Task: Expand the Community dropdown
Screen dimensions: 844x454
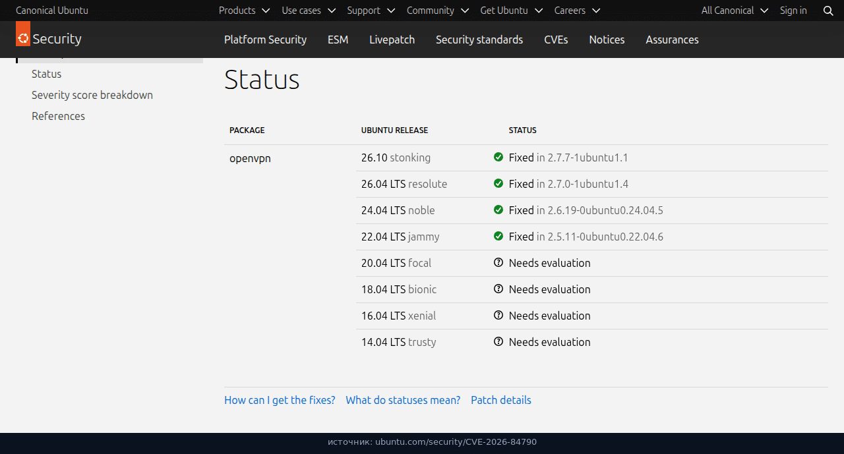Action: [x=438, y=11]
